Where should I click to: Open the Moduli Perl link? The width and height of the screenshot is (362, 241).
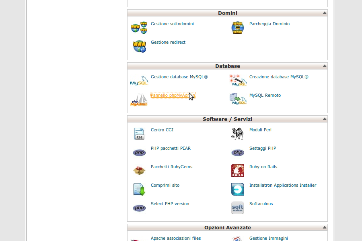260,130
